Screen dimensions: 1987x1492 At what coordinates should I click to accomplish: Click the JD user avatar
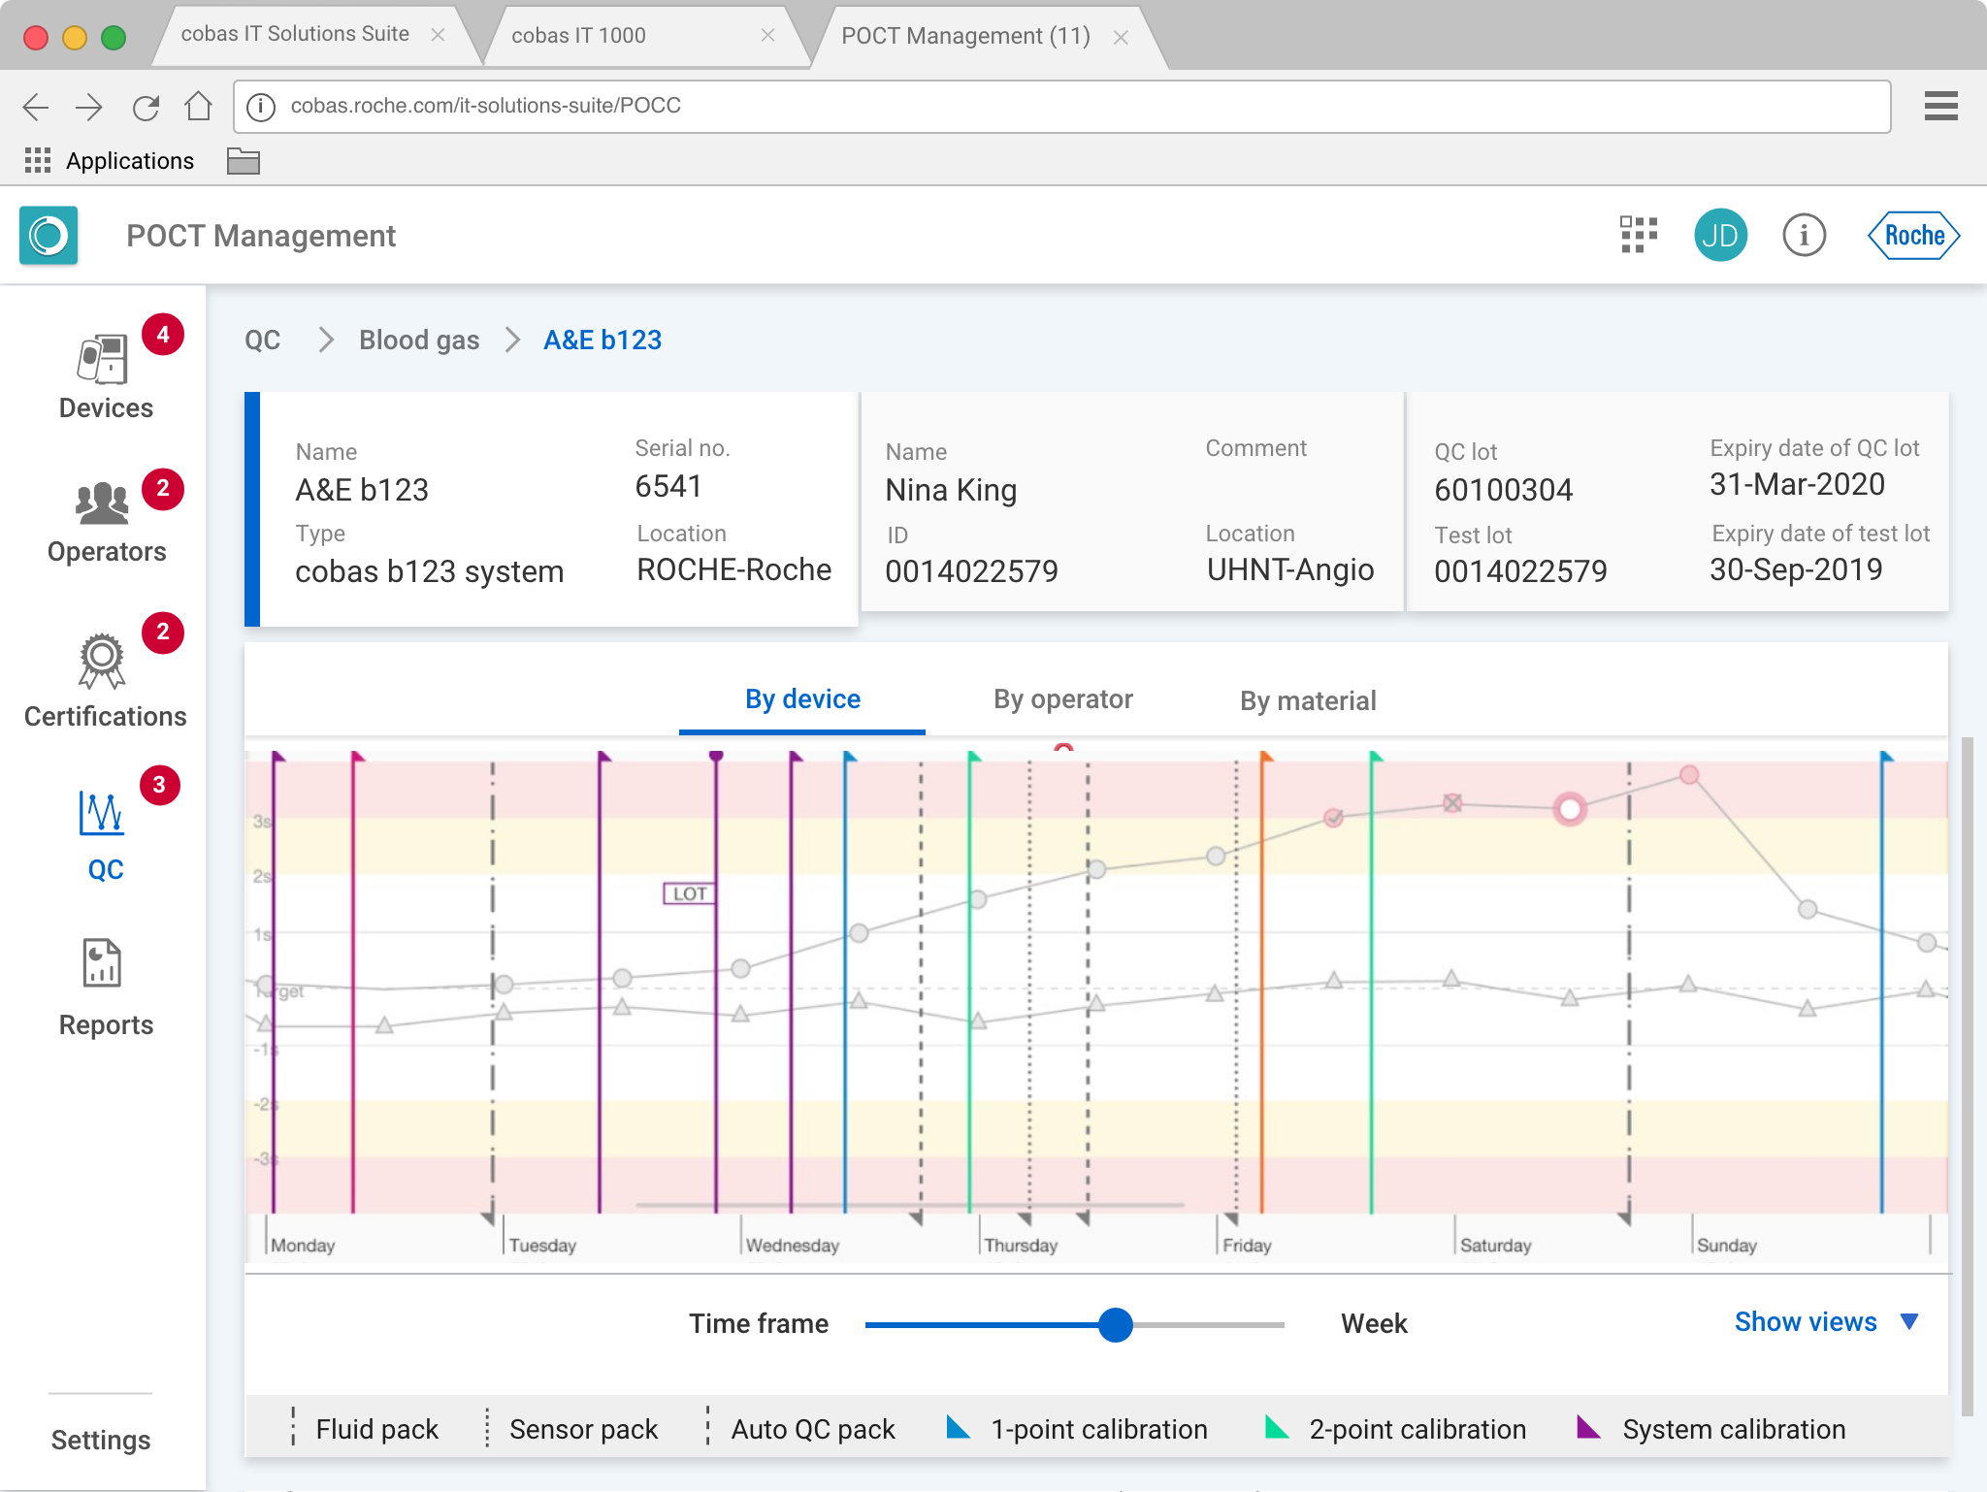tap(1720, 235)
